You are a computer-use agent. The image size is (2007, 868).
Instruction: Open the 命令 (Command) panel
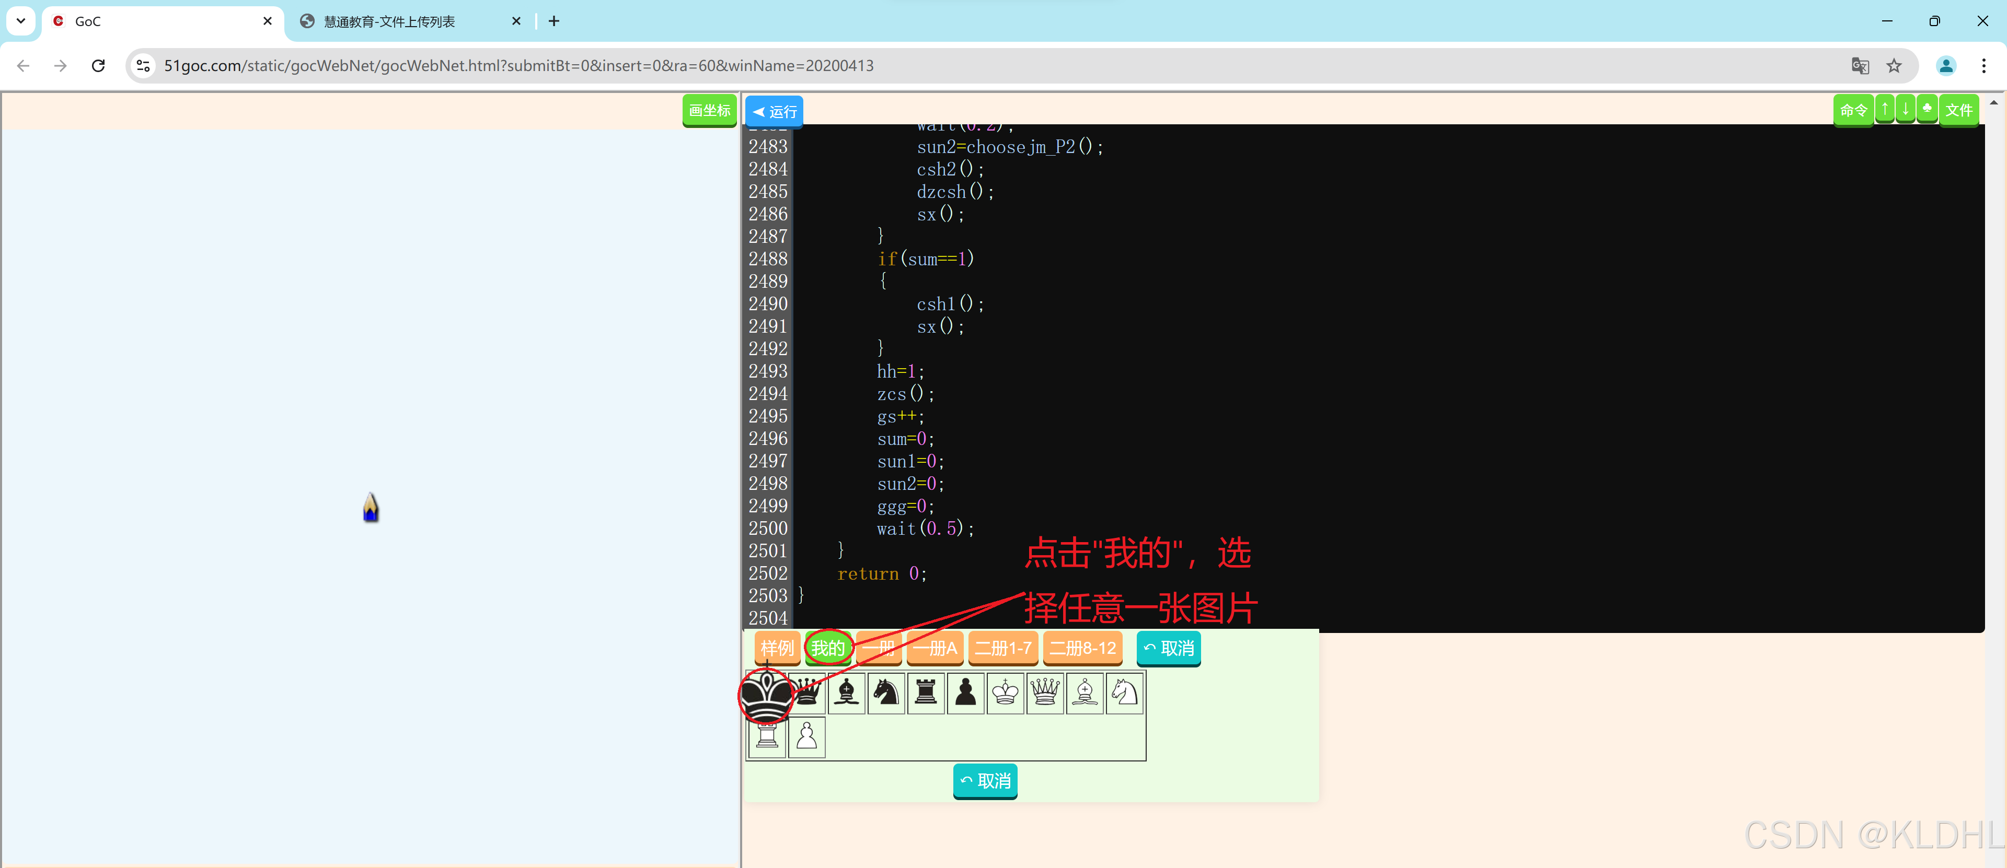click(x=1854, y=110)
